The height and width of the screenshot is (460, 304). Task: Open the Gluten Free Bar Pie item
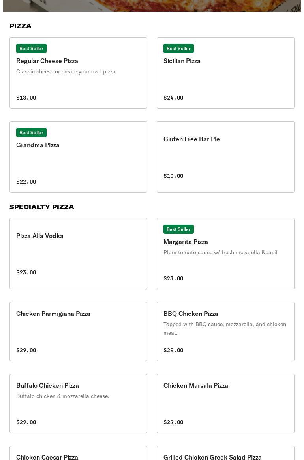point(225,157)
